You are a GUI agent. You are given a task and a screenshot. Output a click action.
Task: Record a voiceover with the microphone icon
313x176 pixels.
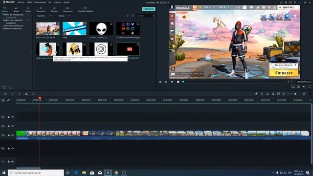point(268,94)
